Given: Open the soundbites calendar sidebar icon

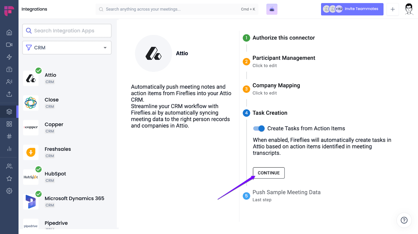Looking at the screenshot, I should coord(9,70).
